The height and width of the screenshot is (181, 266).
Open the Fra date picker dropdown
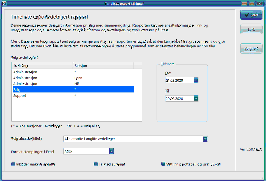pos(196,80)
